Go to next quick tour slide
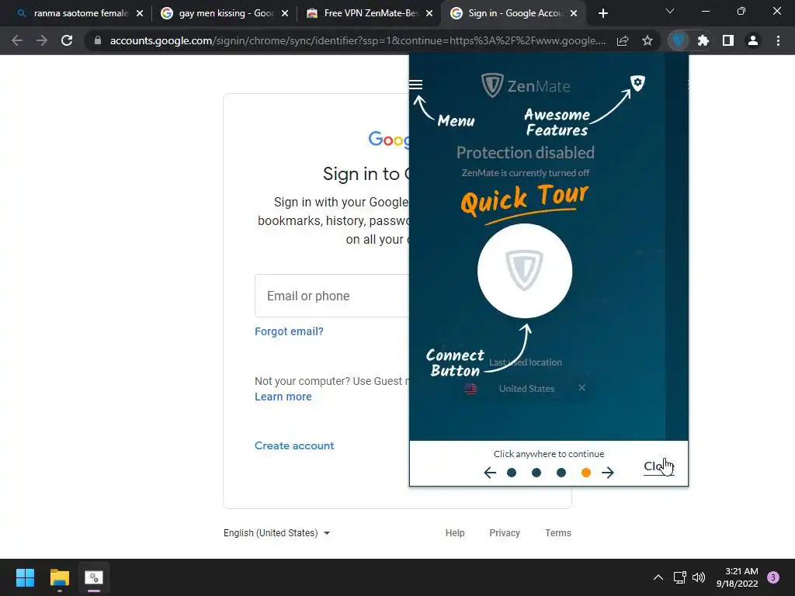This screenshot has width=795, height=596. coord(607,473)
